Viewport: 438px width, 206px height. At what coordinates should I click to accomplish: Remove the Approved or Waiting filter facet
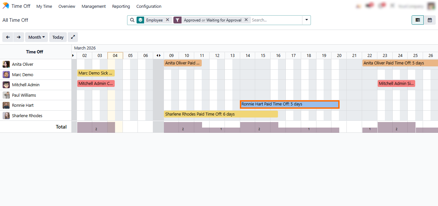click(x=246, y=20)
